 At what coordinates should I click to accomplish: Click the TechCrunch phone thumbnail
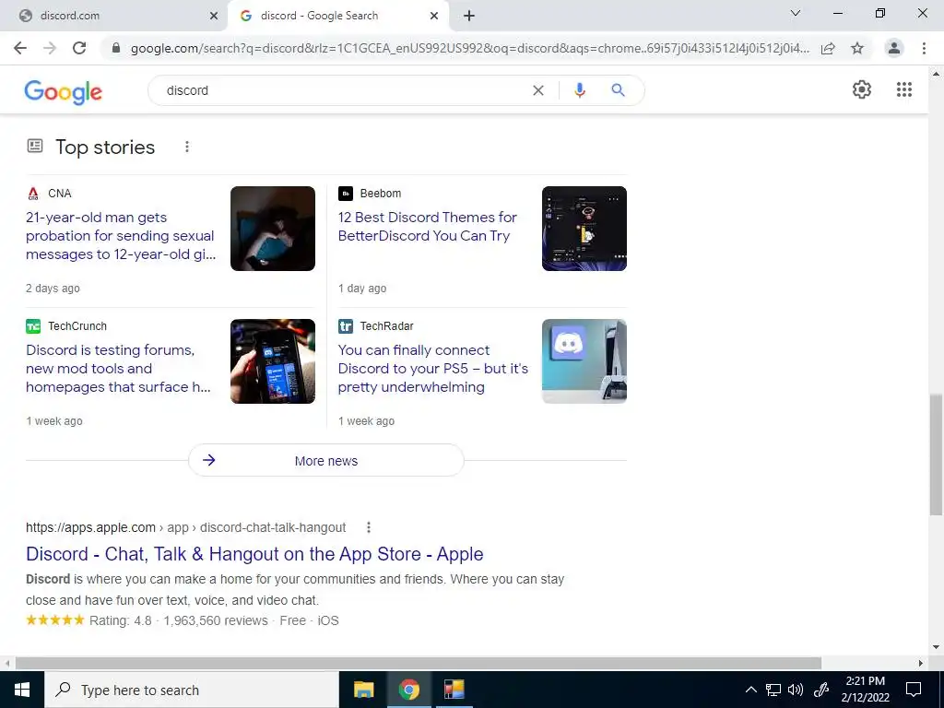tap(273, 361)
